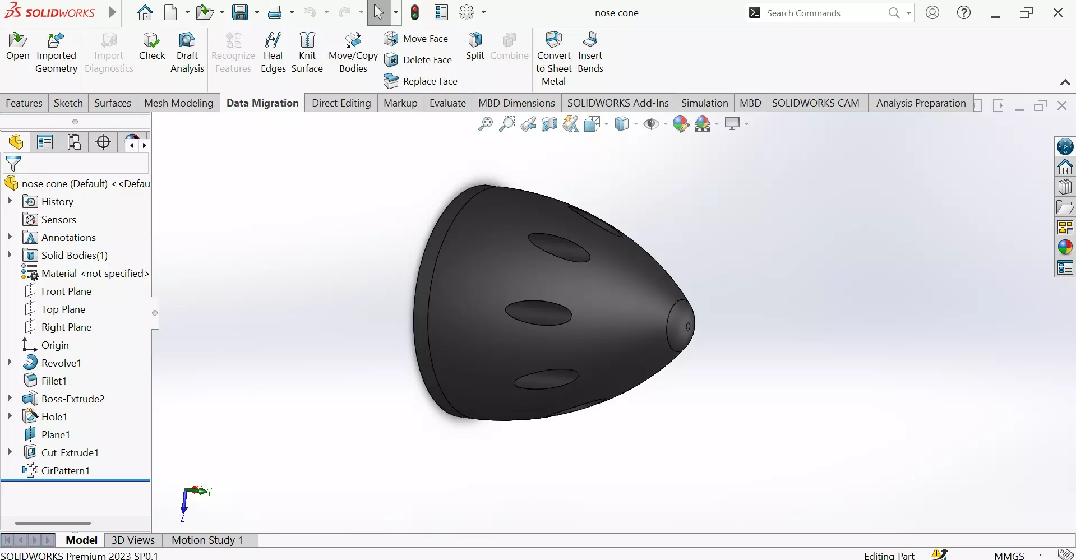Open the Help question mark icon

964,12
